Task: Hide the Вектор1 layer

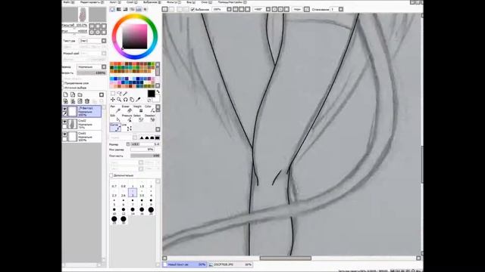Action: pyautogui.click(x=64, y=109)
